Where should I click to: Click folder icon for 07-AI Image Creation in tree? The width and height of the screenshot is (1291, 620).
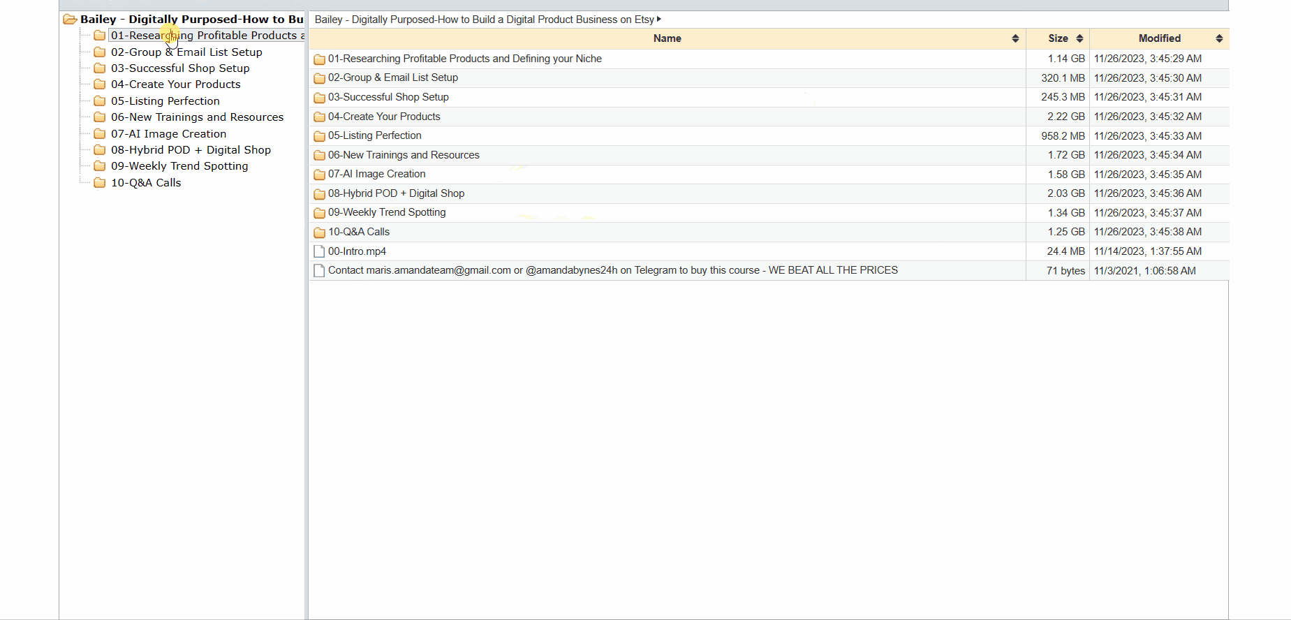coord(100,133)
